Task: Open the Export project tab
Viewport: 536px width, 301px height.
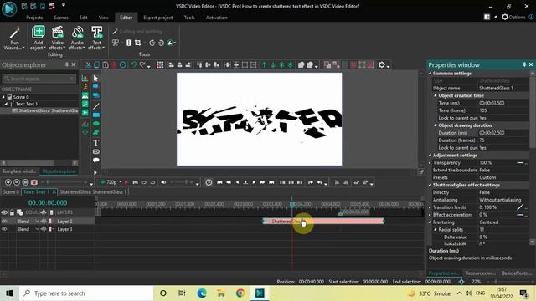Action: pos(158,18)
